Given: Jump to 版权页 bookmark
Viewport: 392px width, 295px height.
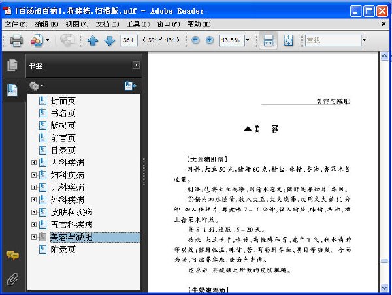Looking at the screenshot, I should [63, 125].
